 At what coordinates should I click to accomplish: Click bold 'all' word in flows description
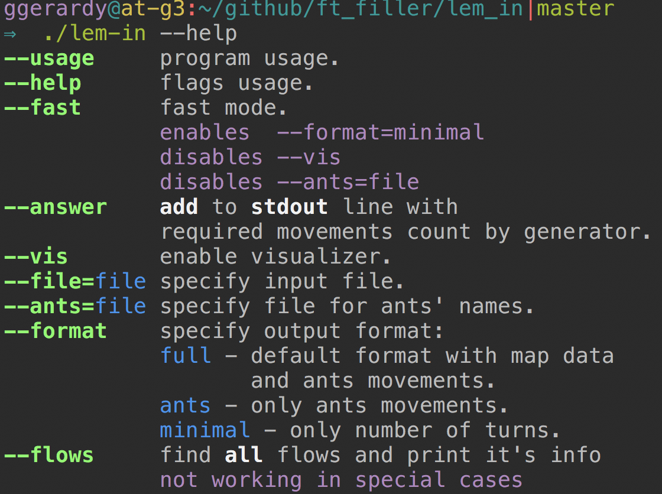(244, 455)
